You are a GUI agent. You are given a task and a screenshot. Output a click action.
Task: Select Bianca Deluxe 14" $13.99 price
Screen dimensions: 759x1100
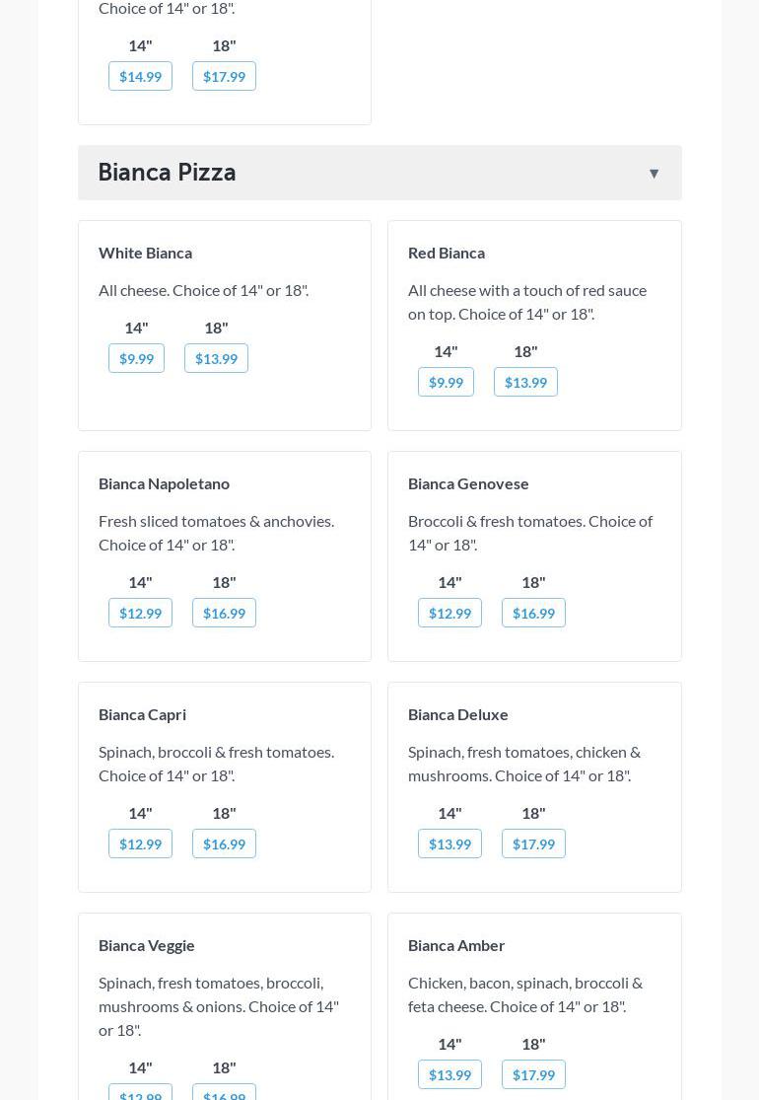(x=449, y=843)
